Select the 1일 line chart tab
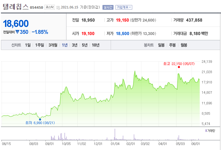Image resolution: width=221 pixels, height=150 pixels. 28,45
